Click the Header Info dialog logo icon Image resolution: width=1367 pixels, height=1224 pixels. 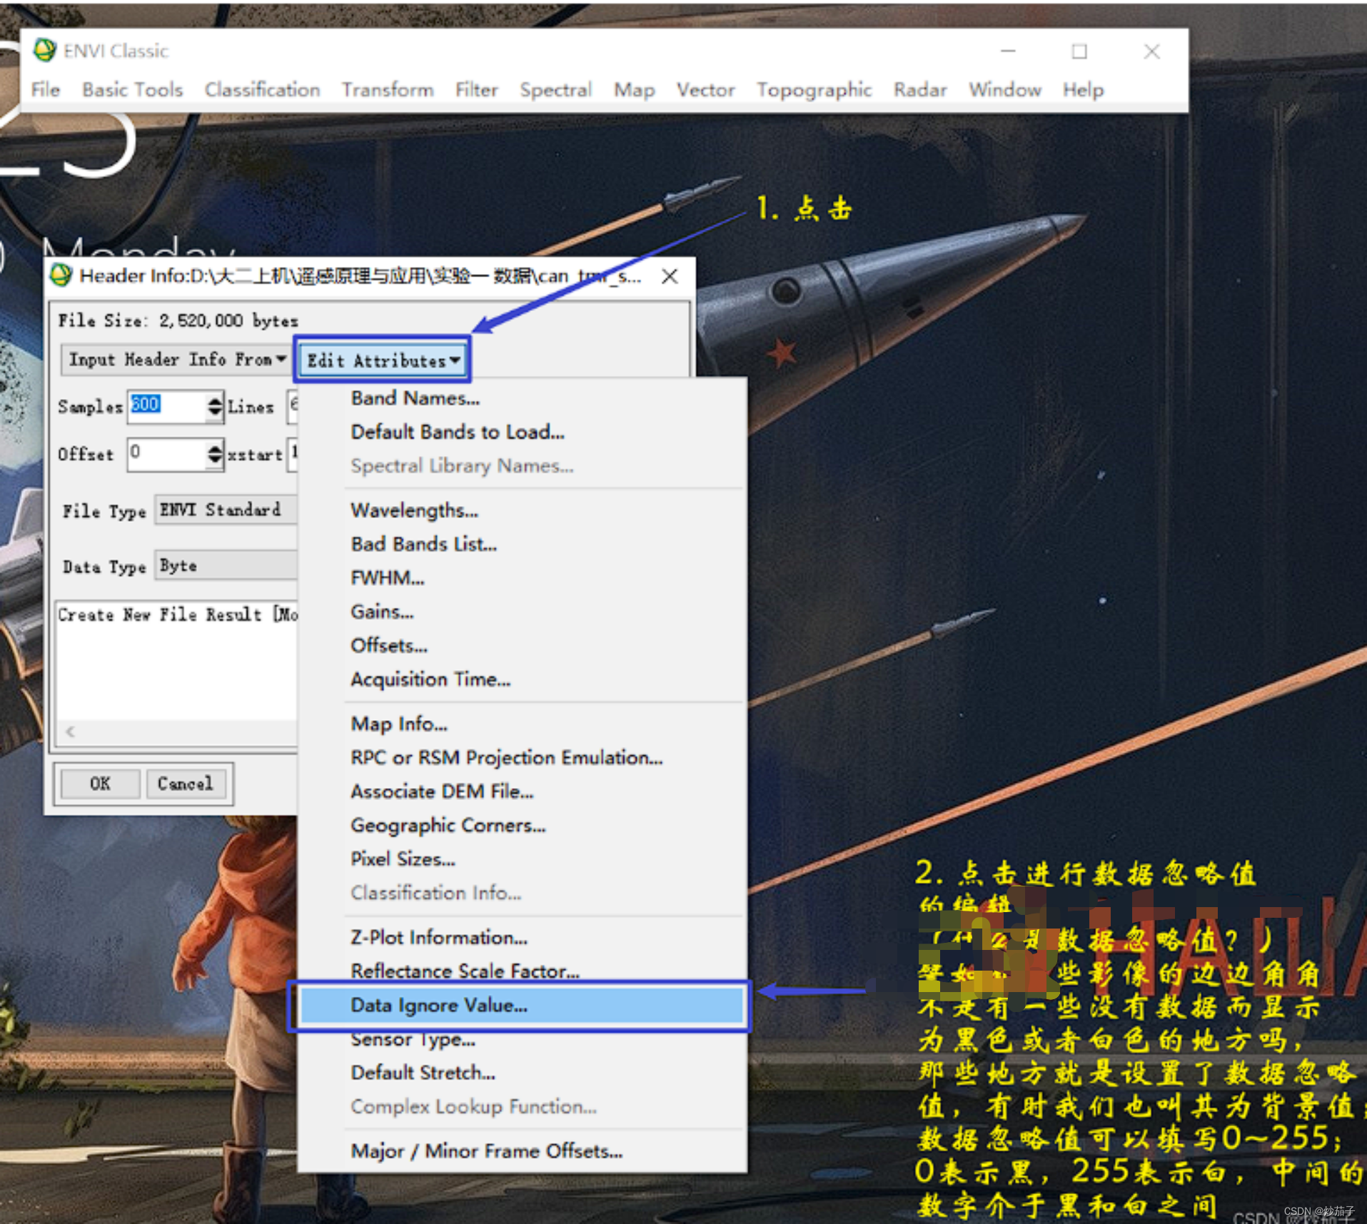point(61,275)
